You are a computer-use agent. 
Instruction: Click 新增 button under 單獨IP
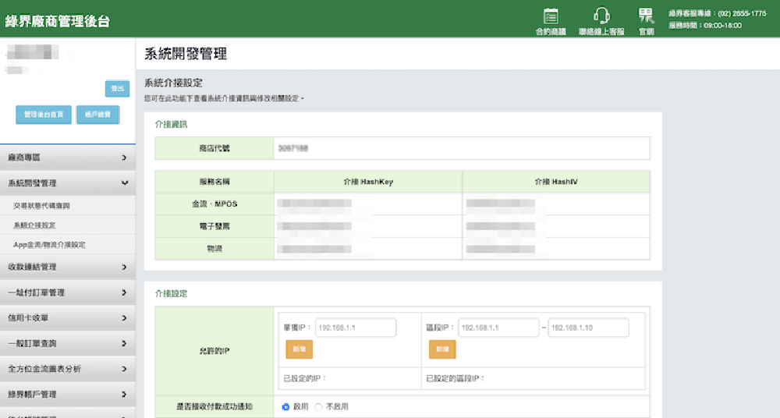click(299, 349)
